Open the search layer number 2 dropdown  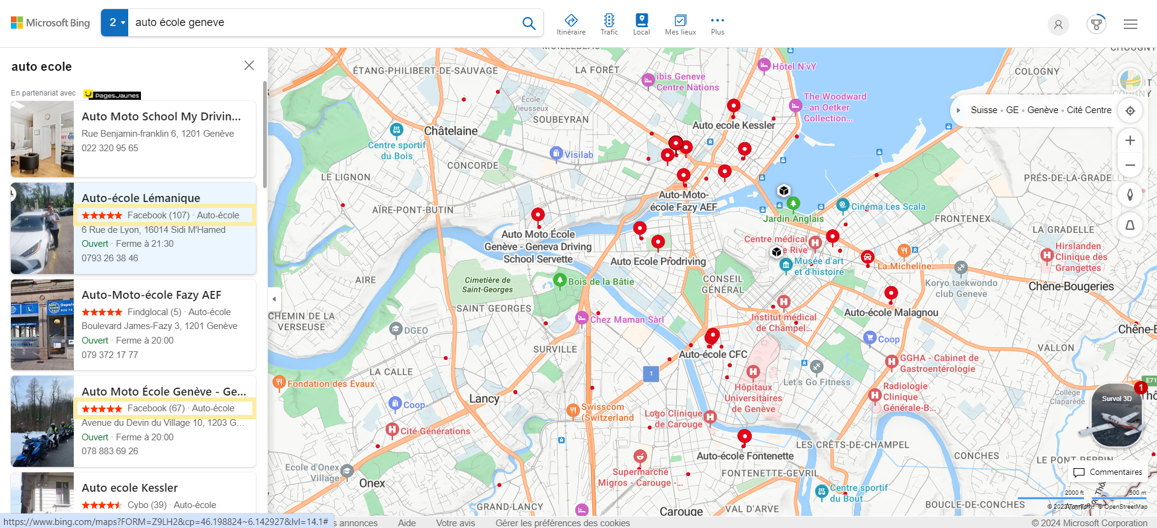(x=115, y=23)
